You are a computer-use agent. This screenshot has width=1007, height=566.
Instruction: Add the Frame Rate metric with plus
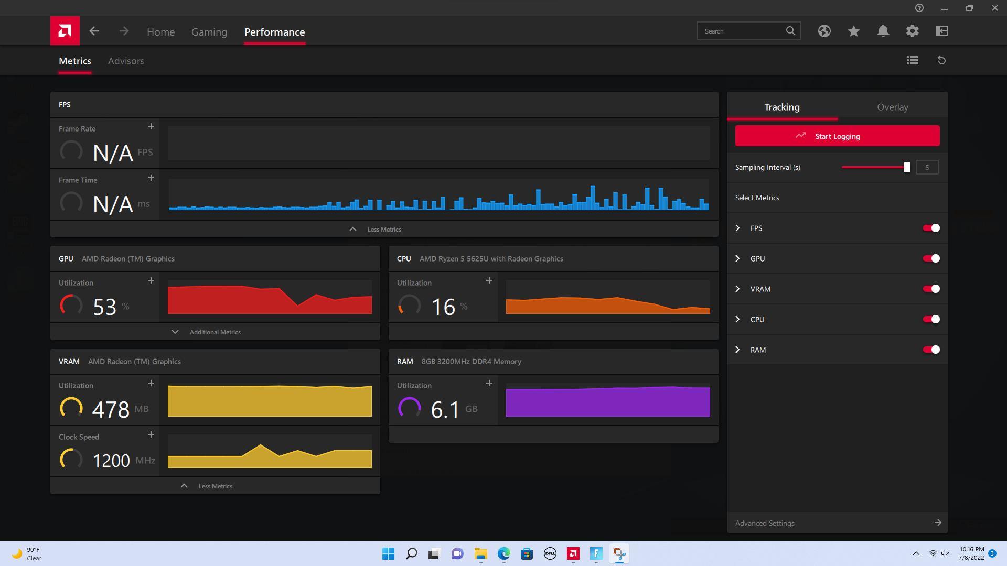[151, 127]
